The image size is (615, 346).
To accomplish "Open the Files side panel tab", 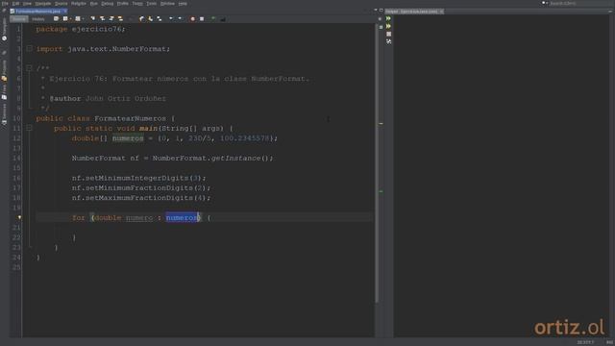I will coord(4,92).
